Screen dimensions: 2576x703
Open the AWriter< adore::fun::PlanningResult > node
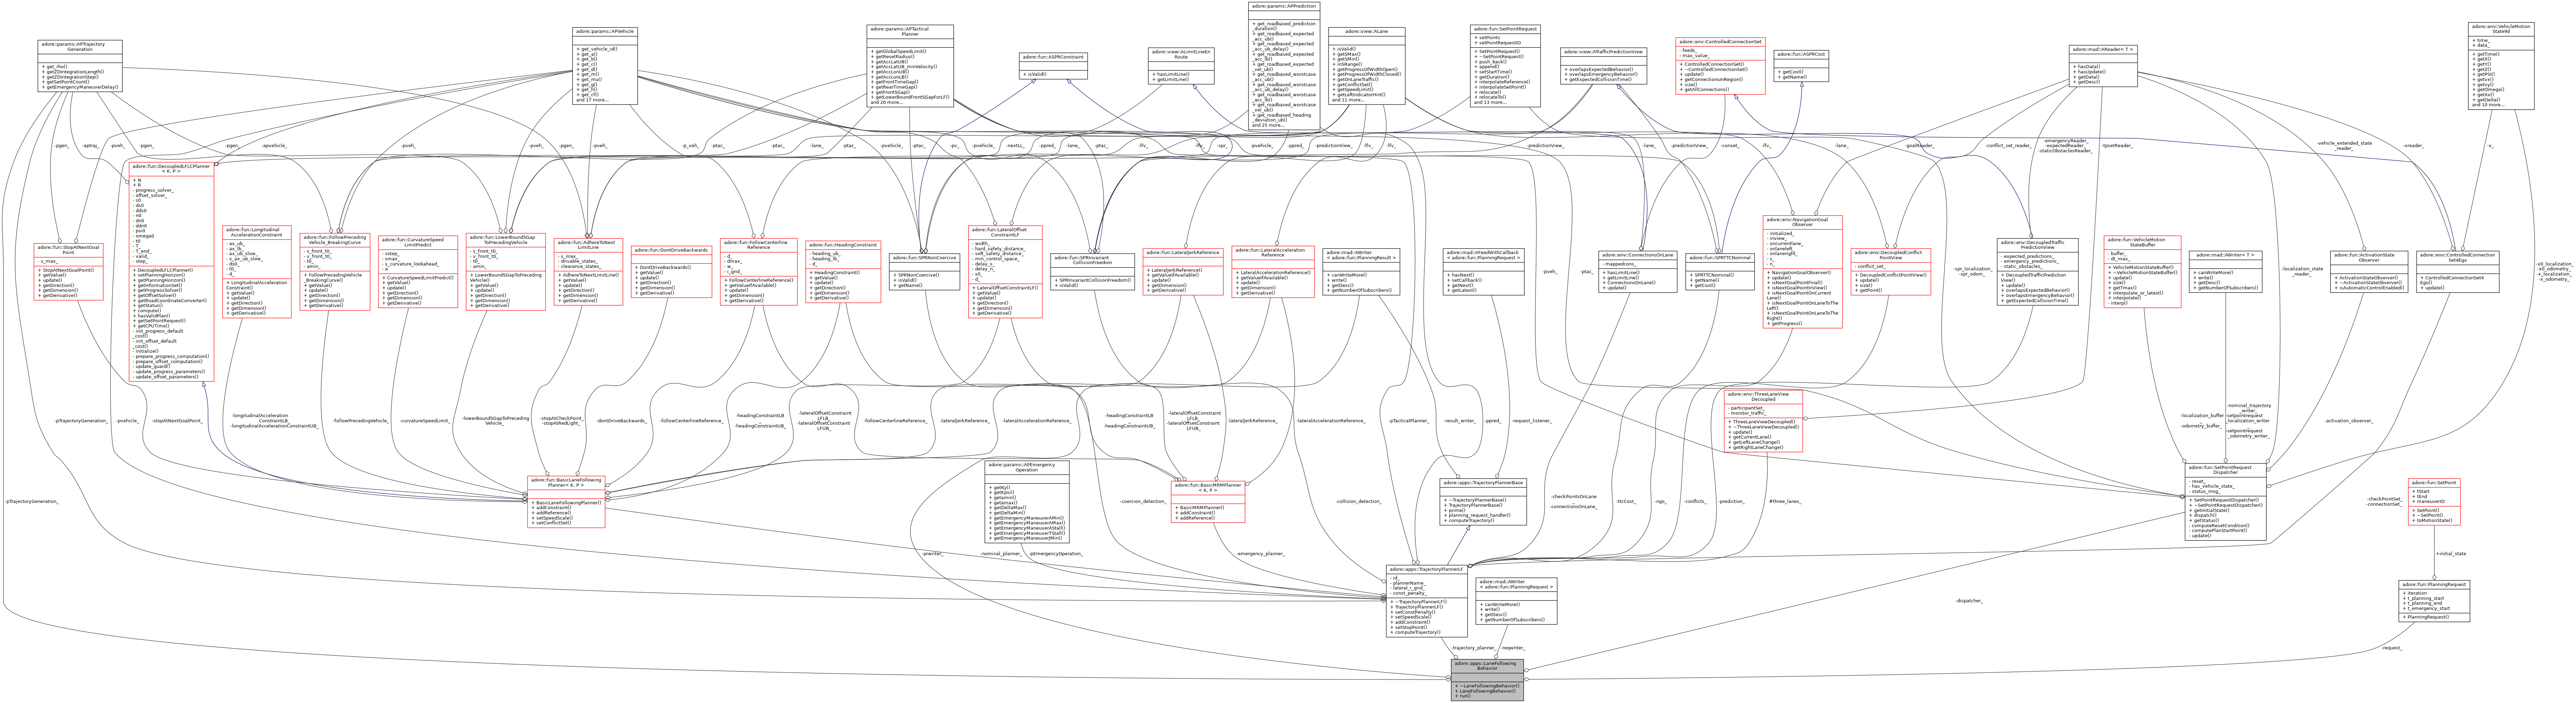click(1361, 272)
